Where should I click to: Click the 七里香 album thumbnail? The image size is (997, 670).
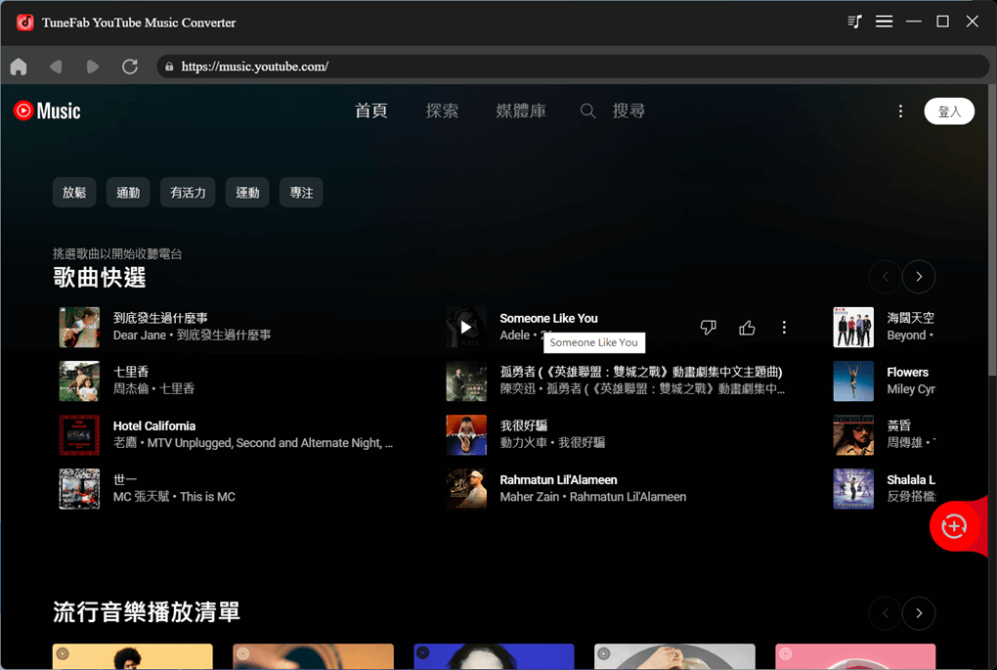(x=79, y=381)
